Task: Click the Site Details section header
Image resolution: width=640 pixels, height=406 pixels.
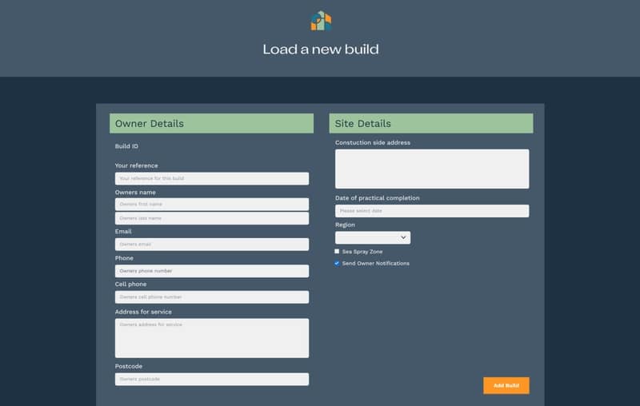Action: pyautogui.click(x=431, y=123)
